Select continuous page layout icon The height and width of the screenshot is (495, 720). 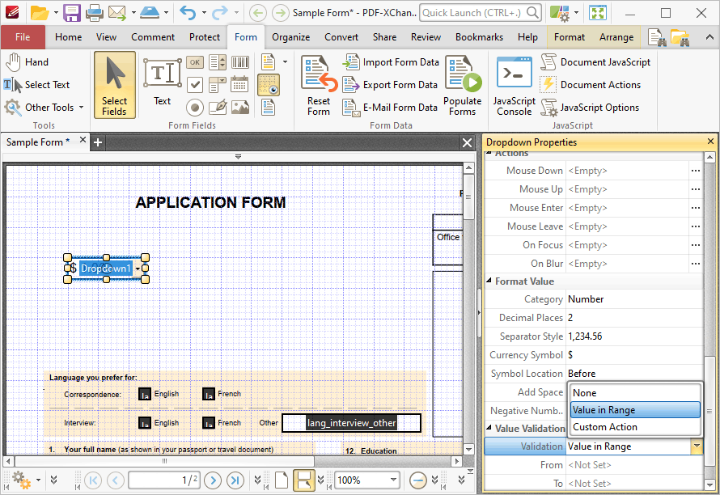tap(304, 480)
